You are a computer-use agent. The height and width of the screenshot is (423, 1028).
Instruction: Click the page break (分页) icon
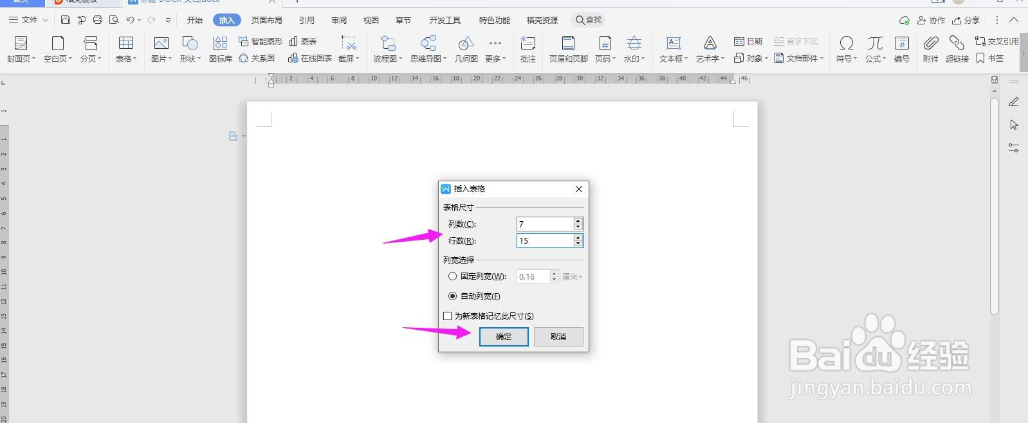[91, 43]
